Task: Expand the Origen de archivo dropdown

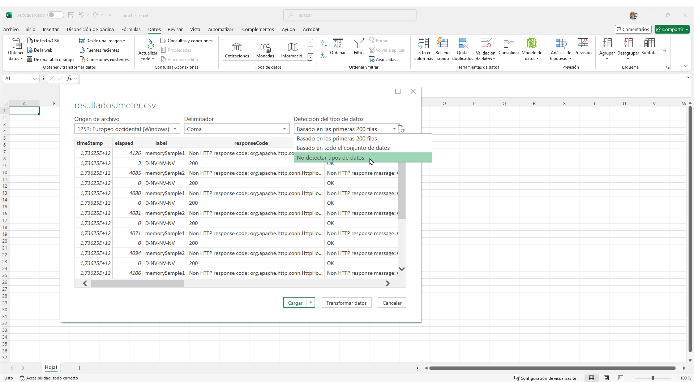Action: pyautogui.click(x=175, y=129)
